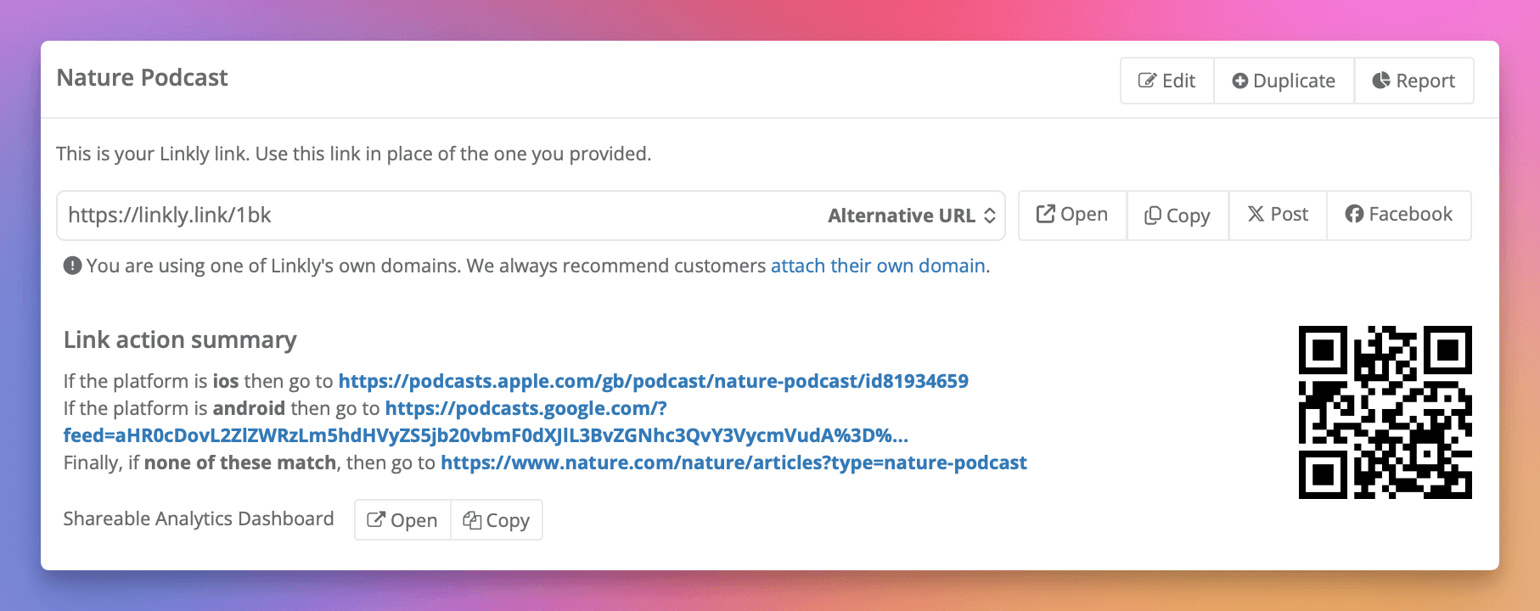Click the exclamation info icon beside domain notice
The width and height of the screenshot is (1540, 611).
click(x=73, y=266)
